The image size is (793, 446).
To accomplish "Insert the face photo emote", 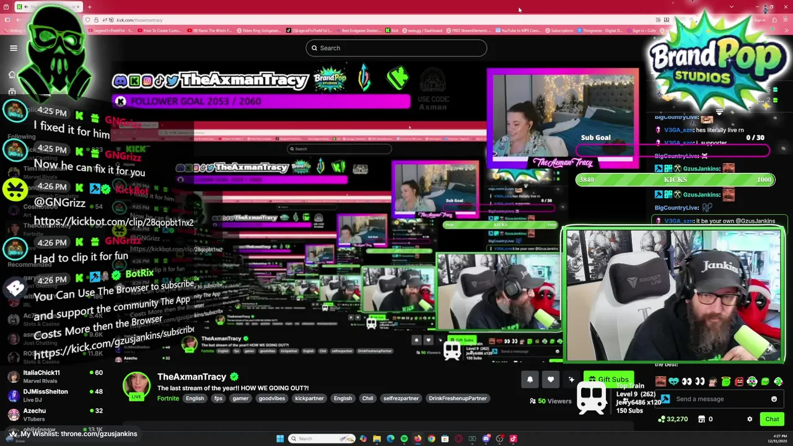I will point(660,382).
